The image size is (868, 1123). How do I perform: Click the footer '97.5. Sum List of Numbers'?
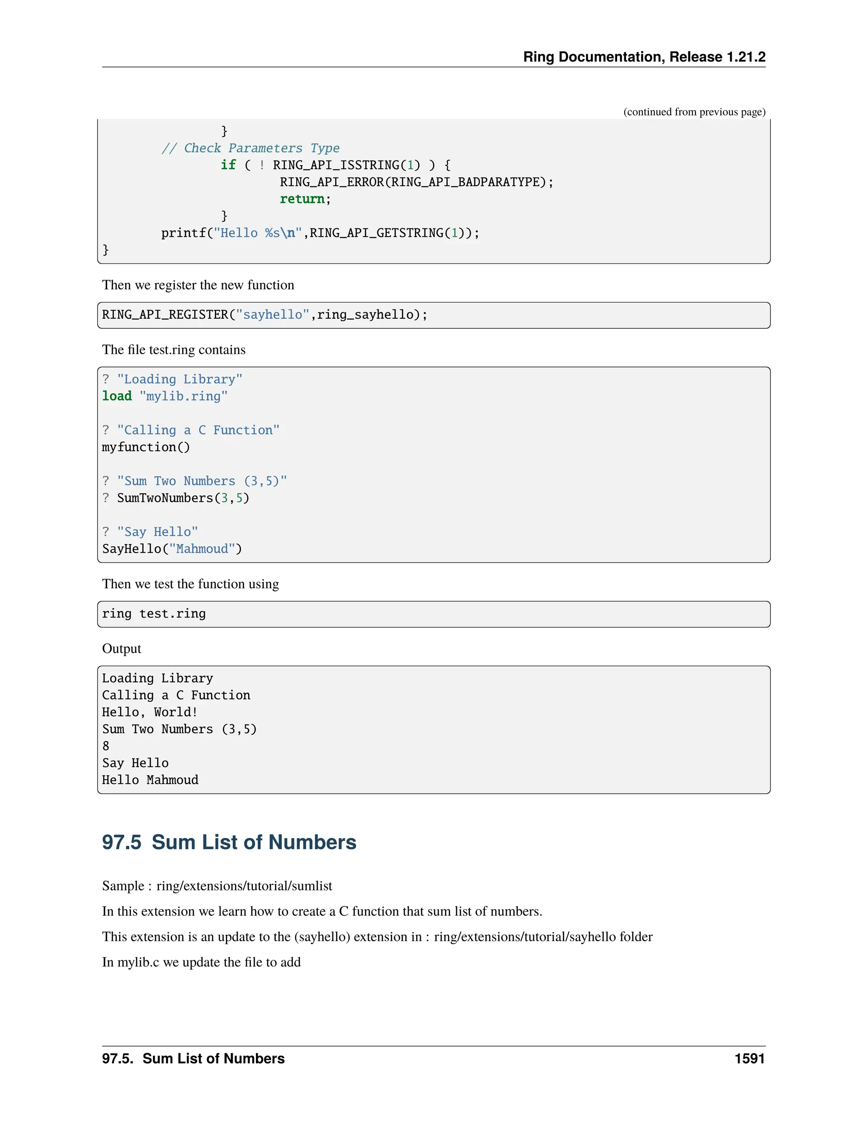tap(193, 1059)
